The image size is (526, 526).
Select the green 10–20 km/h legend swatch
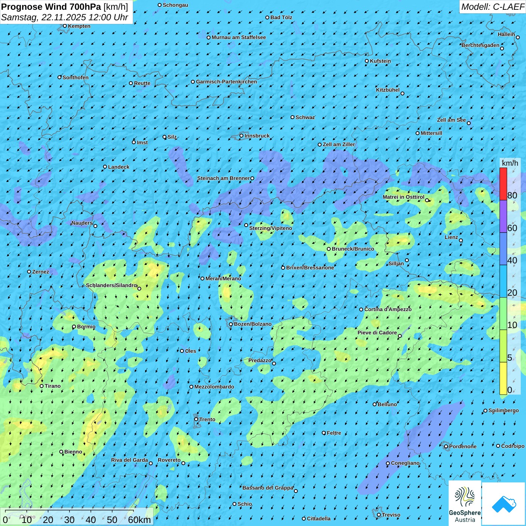click(x=503, y=314)
